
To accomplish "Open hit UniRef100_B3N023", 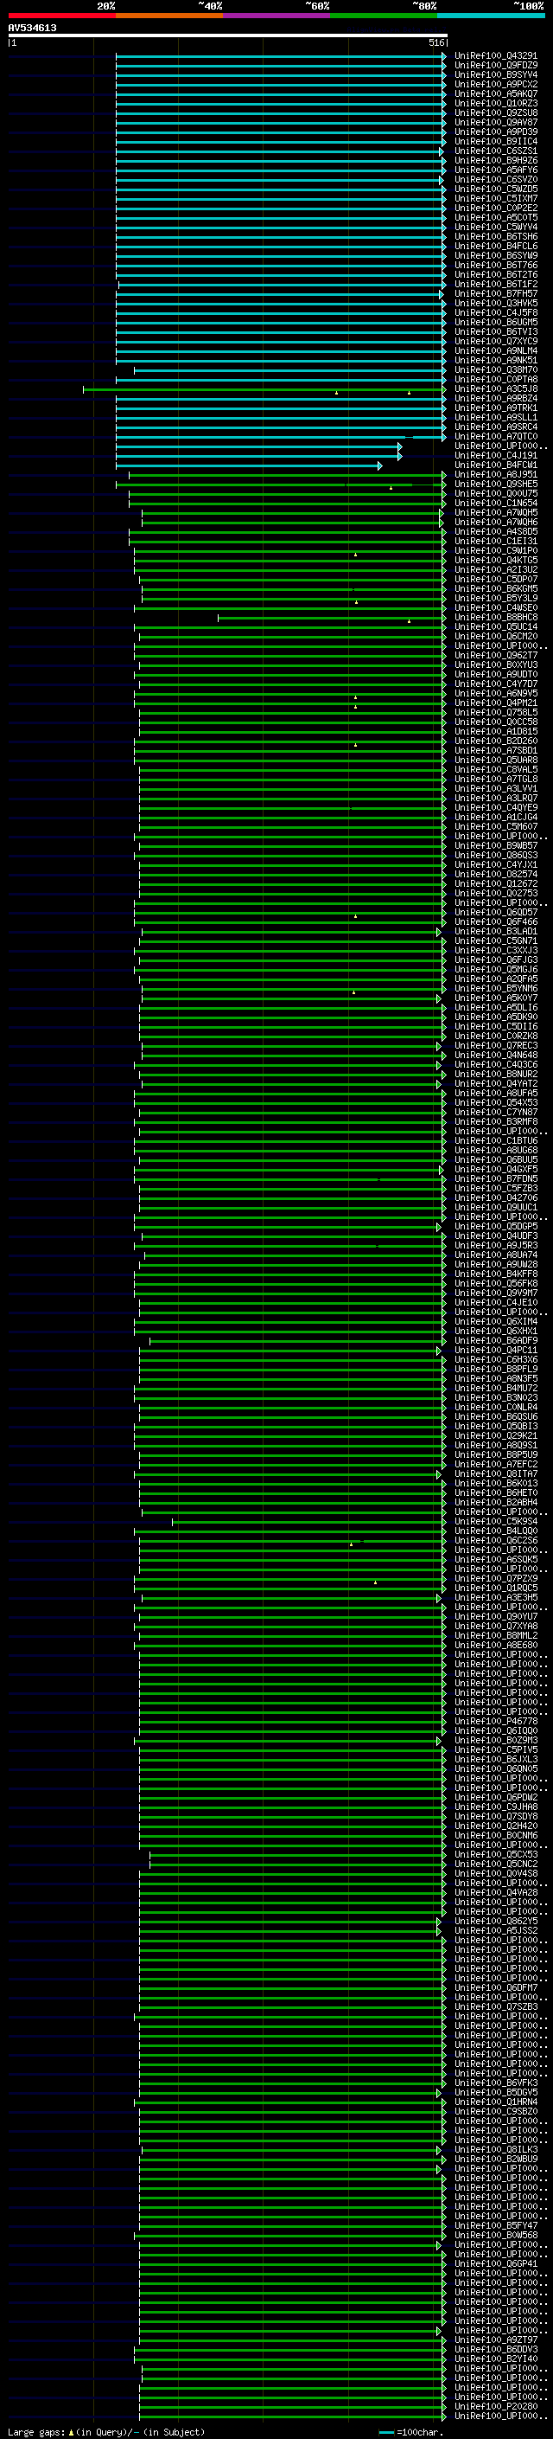I will point(495,1397).
